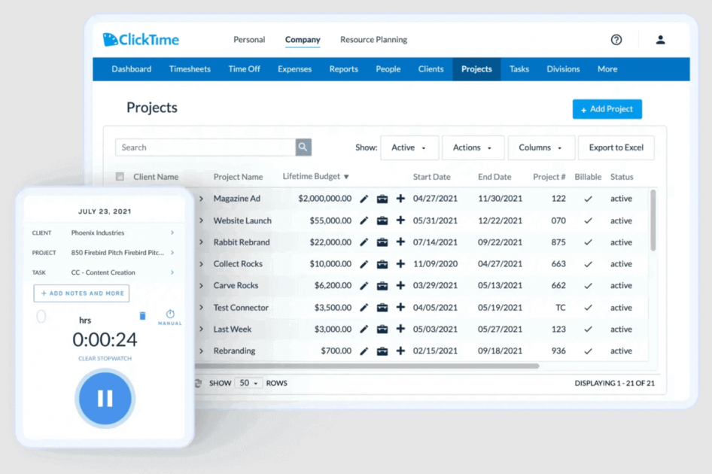Open the Columns dropdown
Image resolution: width=712 pixels, height=474 pixels.
point(541,147)
